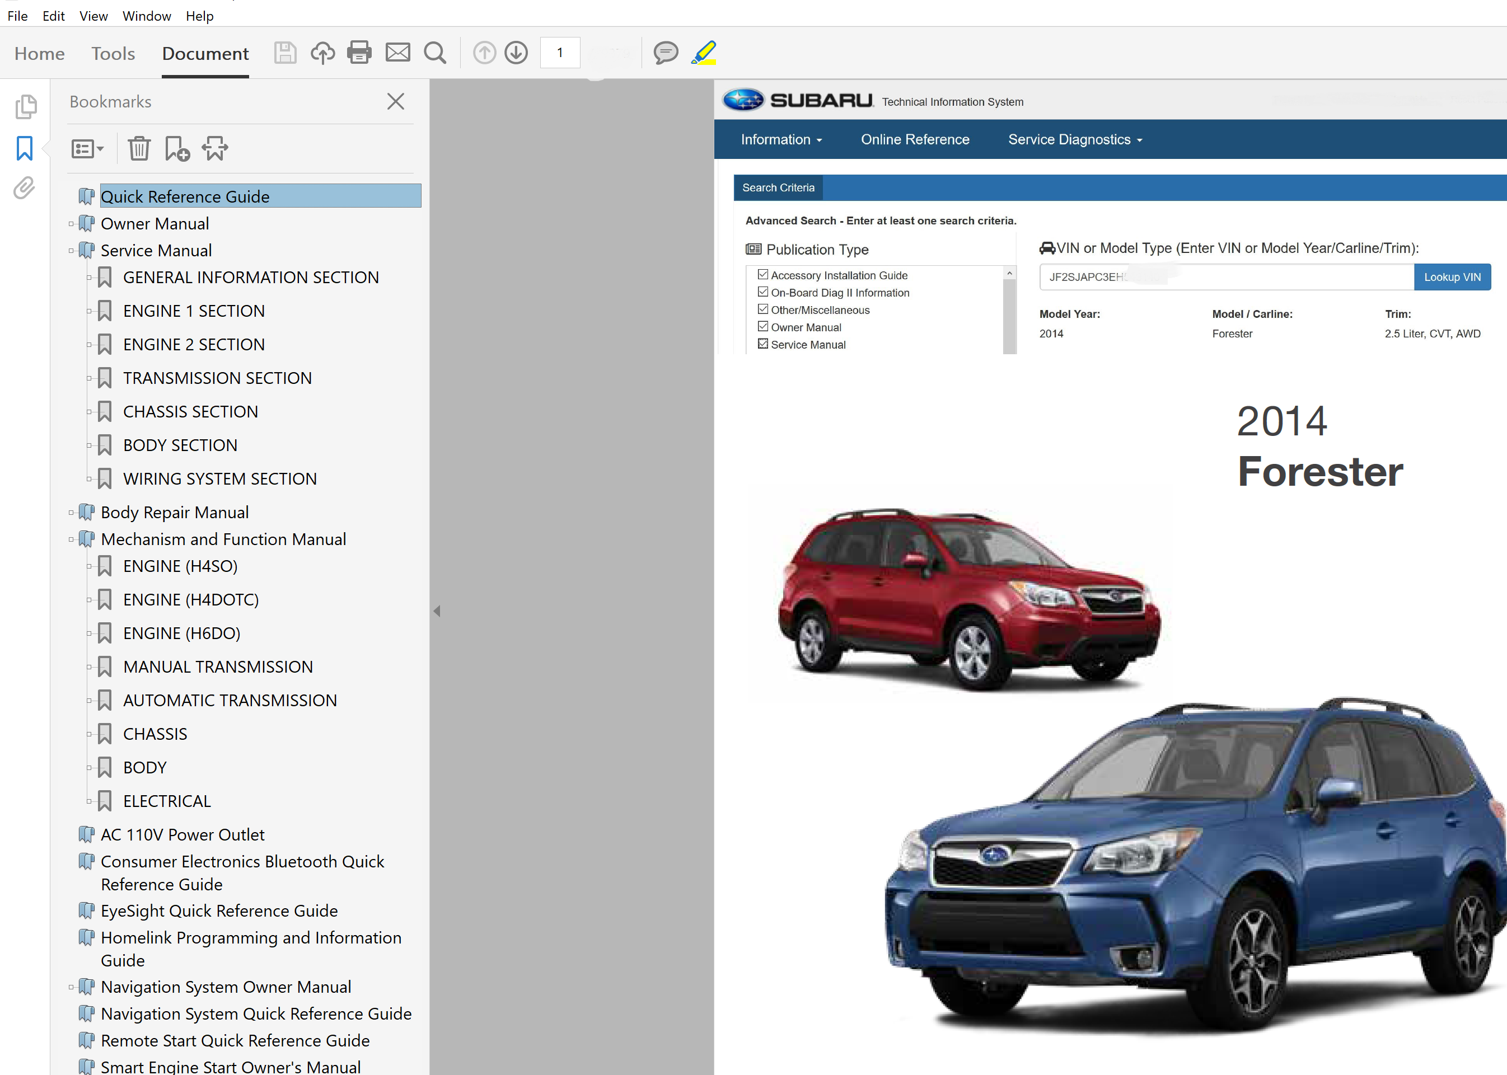Collapse the Service Manual bookmark tree
1507x1075 pixels.
[71, 251]
